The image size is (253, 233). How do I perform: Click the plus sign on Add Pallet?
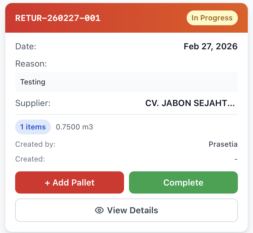[47, 182]
